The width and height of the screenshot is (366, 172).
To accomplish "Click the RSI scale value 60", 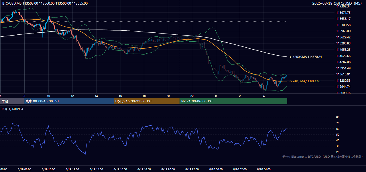I will pyautogui.click(x=338, y=129).
